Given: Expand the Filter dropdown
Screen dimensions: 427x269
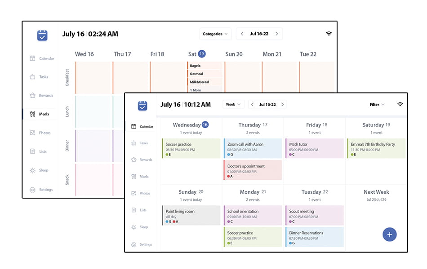Looking at the screenshot, I should [x=377, y=104].
